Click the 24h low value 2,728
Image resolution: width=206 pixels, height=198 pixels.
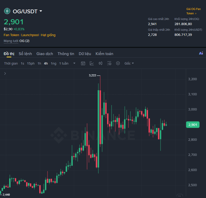(x=152, y=35)
